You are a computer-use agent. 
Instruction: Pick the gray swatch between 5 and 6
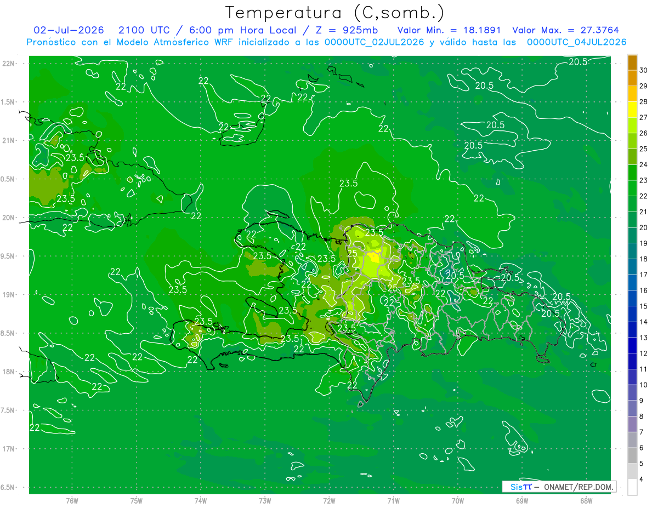tap(632, 455)
